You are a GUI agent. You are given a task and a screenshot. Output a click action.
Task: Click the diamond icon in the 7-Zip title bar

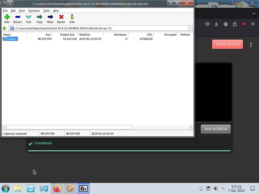point(10,3)
